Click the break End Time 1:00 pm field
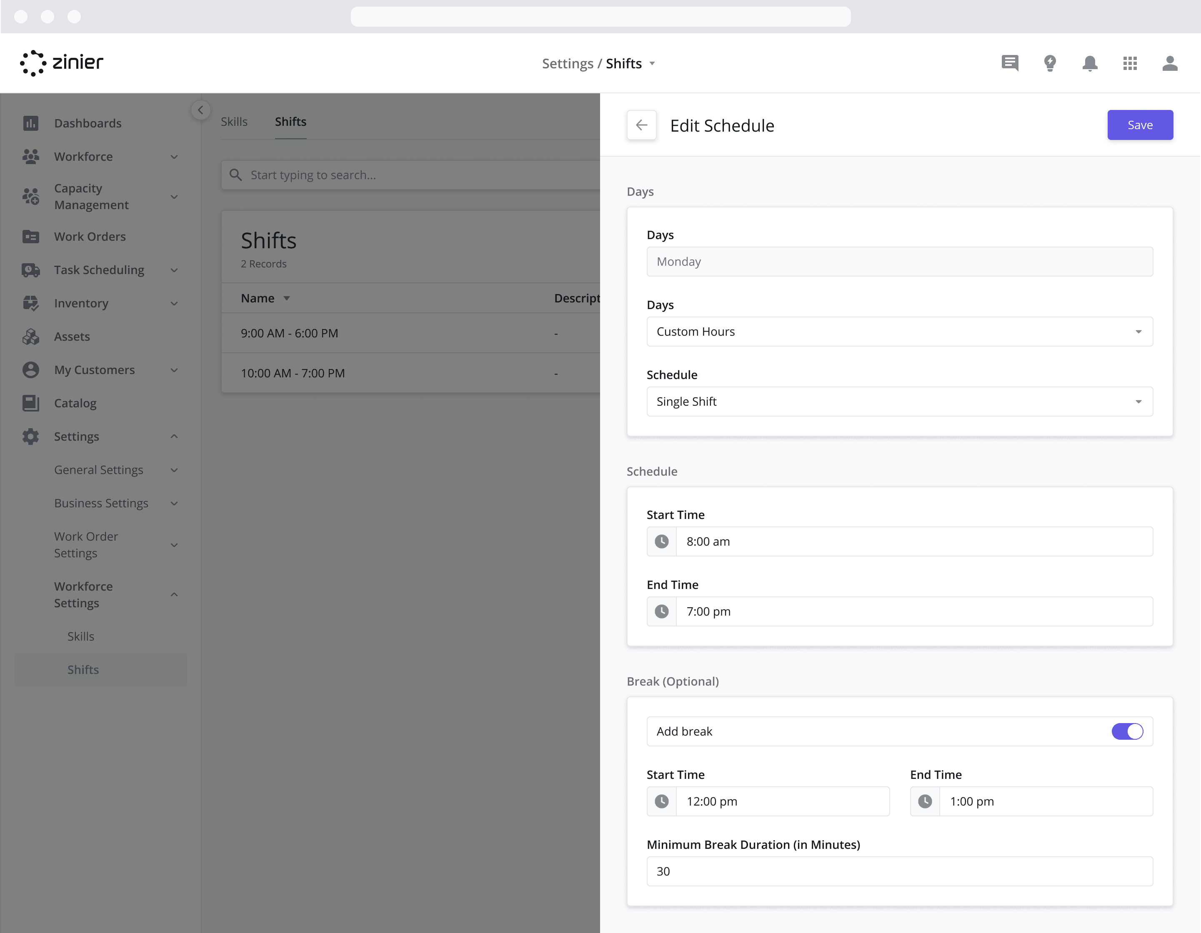Screen dimensions: 1201x933 [x=1032, y=801]
